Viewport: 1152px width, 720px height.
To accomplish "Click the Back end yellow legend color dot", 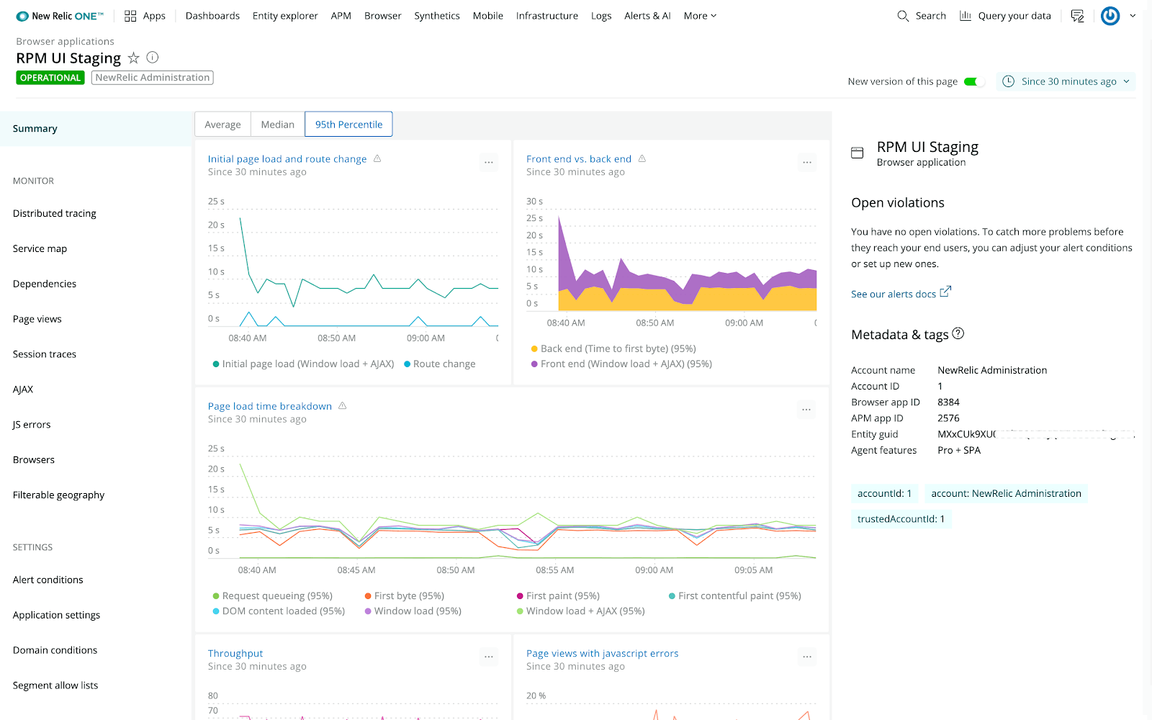I will [534, 349].
